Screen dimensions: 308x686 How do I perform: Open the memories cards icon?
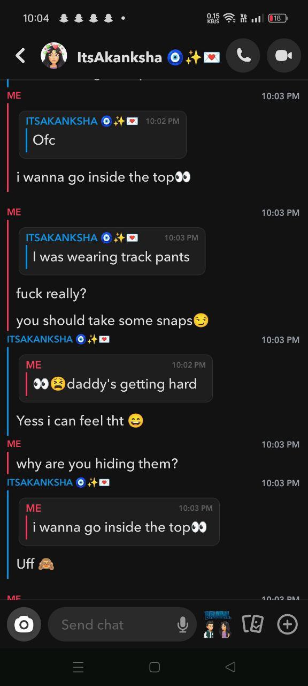point(253,624)
